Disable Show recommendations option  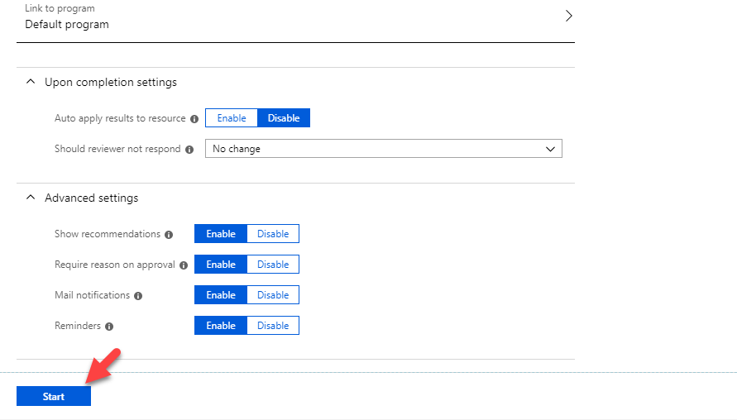click(x=273, y=233)
